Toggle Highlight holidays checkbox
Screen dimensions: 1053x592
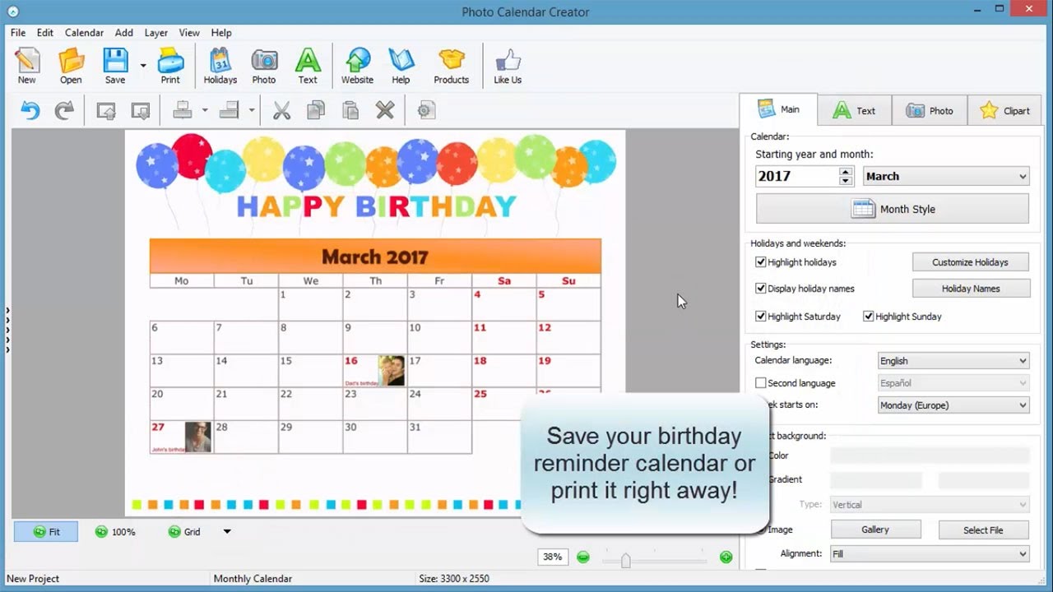click(761, 262)
